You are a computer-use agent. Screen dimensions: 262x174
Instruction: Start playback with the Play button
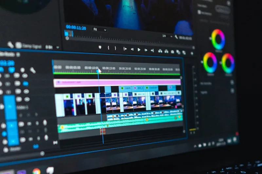coord(139,49)
